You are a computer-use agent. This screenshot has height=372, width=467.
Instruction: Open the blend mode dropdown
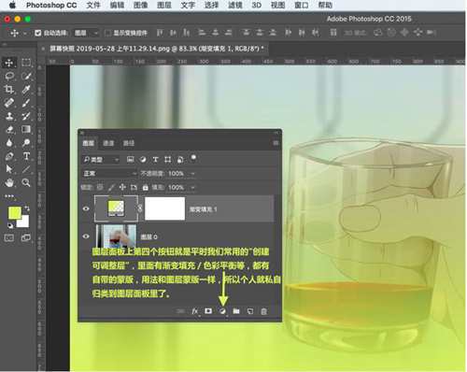click(109, 173)
